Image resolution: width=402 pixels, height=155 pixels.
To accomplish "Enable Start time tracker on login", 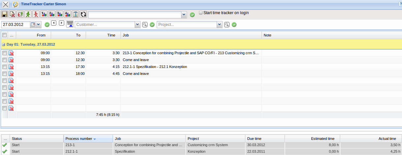I will pyautogui.click(x=201, y=13).
